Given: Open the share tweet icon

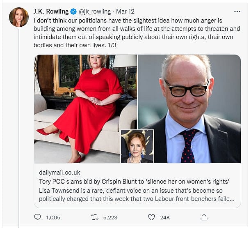Looking at the screenshot, I should pos(204,217).
